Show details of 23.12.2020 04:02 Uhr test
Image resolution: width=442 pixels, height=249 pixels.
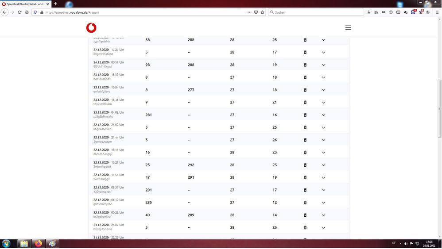(x=323, y=115)
